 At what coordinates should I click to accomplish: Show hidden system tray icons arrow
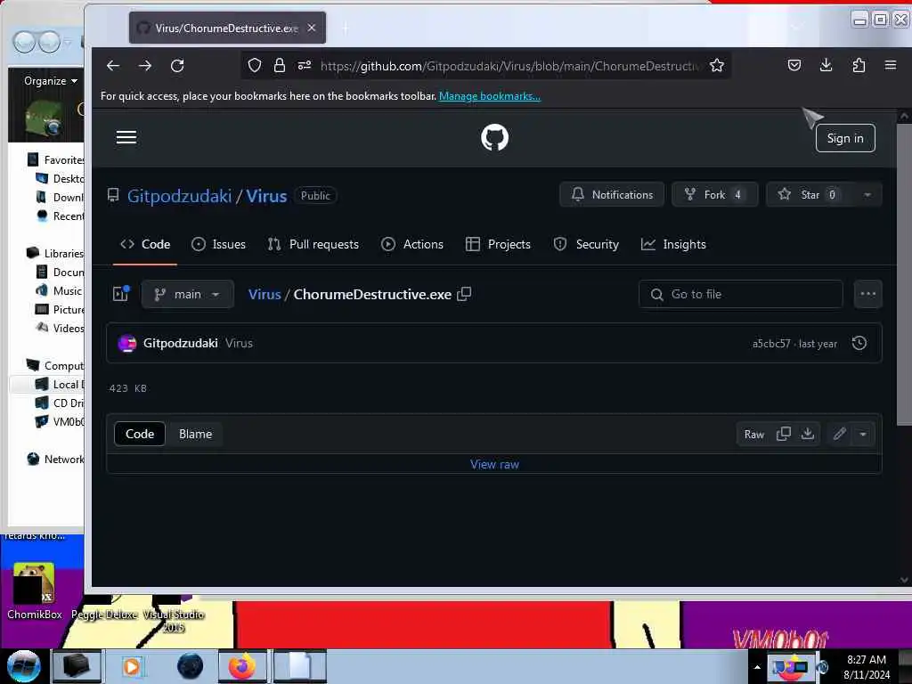(757, 666)
